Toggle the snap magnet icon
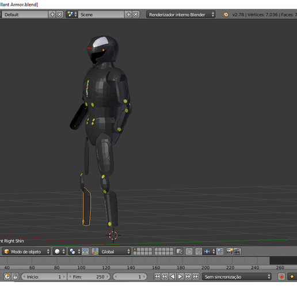The height and width of the screenshot is (297, 297). 199,252
